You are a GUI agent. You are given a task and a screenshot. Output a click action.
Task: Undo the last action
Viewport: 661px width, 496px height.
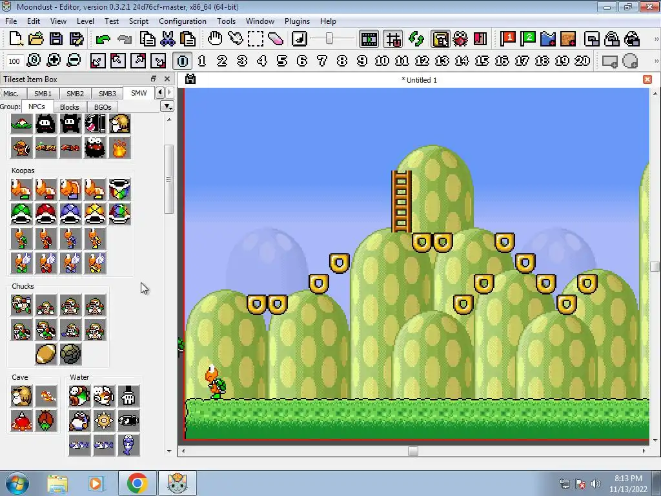103,39
